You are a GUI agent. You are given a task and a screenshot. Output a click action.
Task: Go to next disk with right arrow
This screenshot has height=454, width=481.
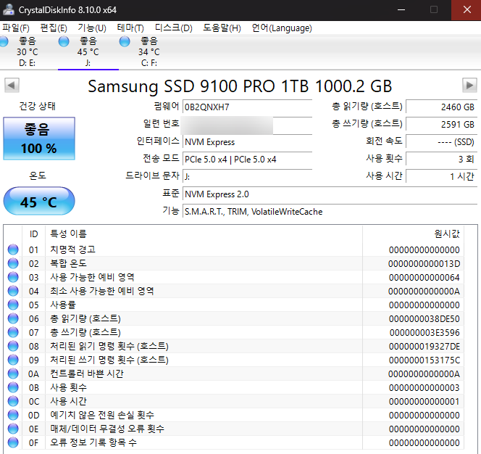pyautogui.click(x=469, y=85)
